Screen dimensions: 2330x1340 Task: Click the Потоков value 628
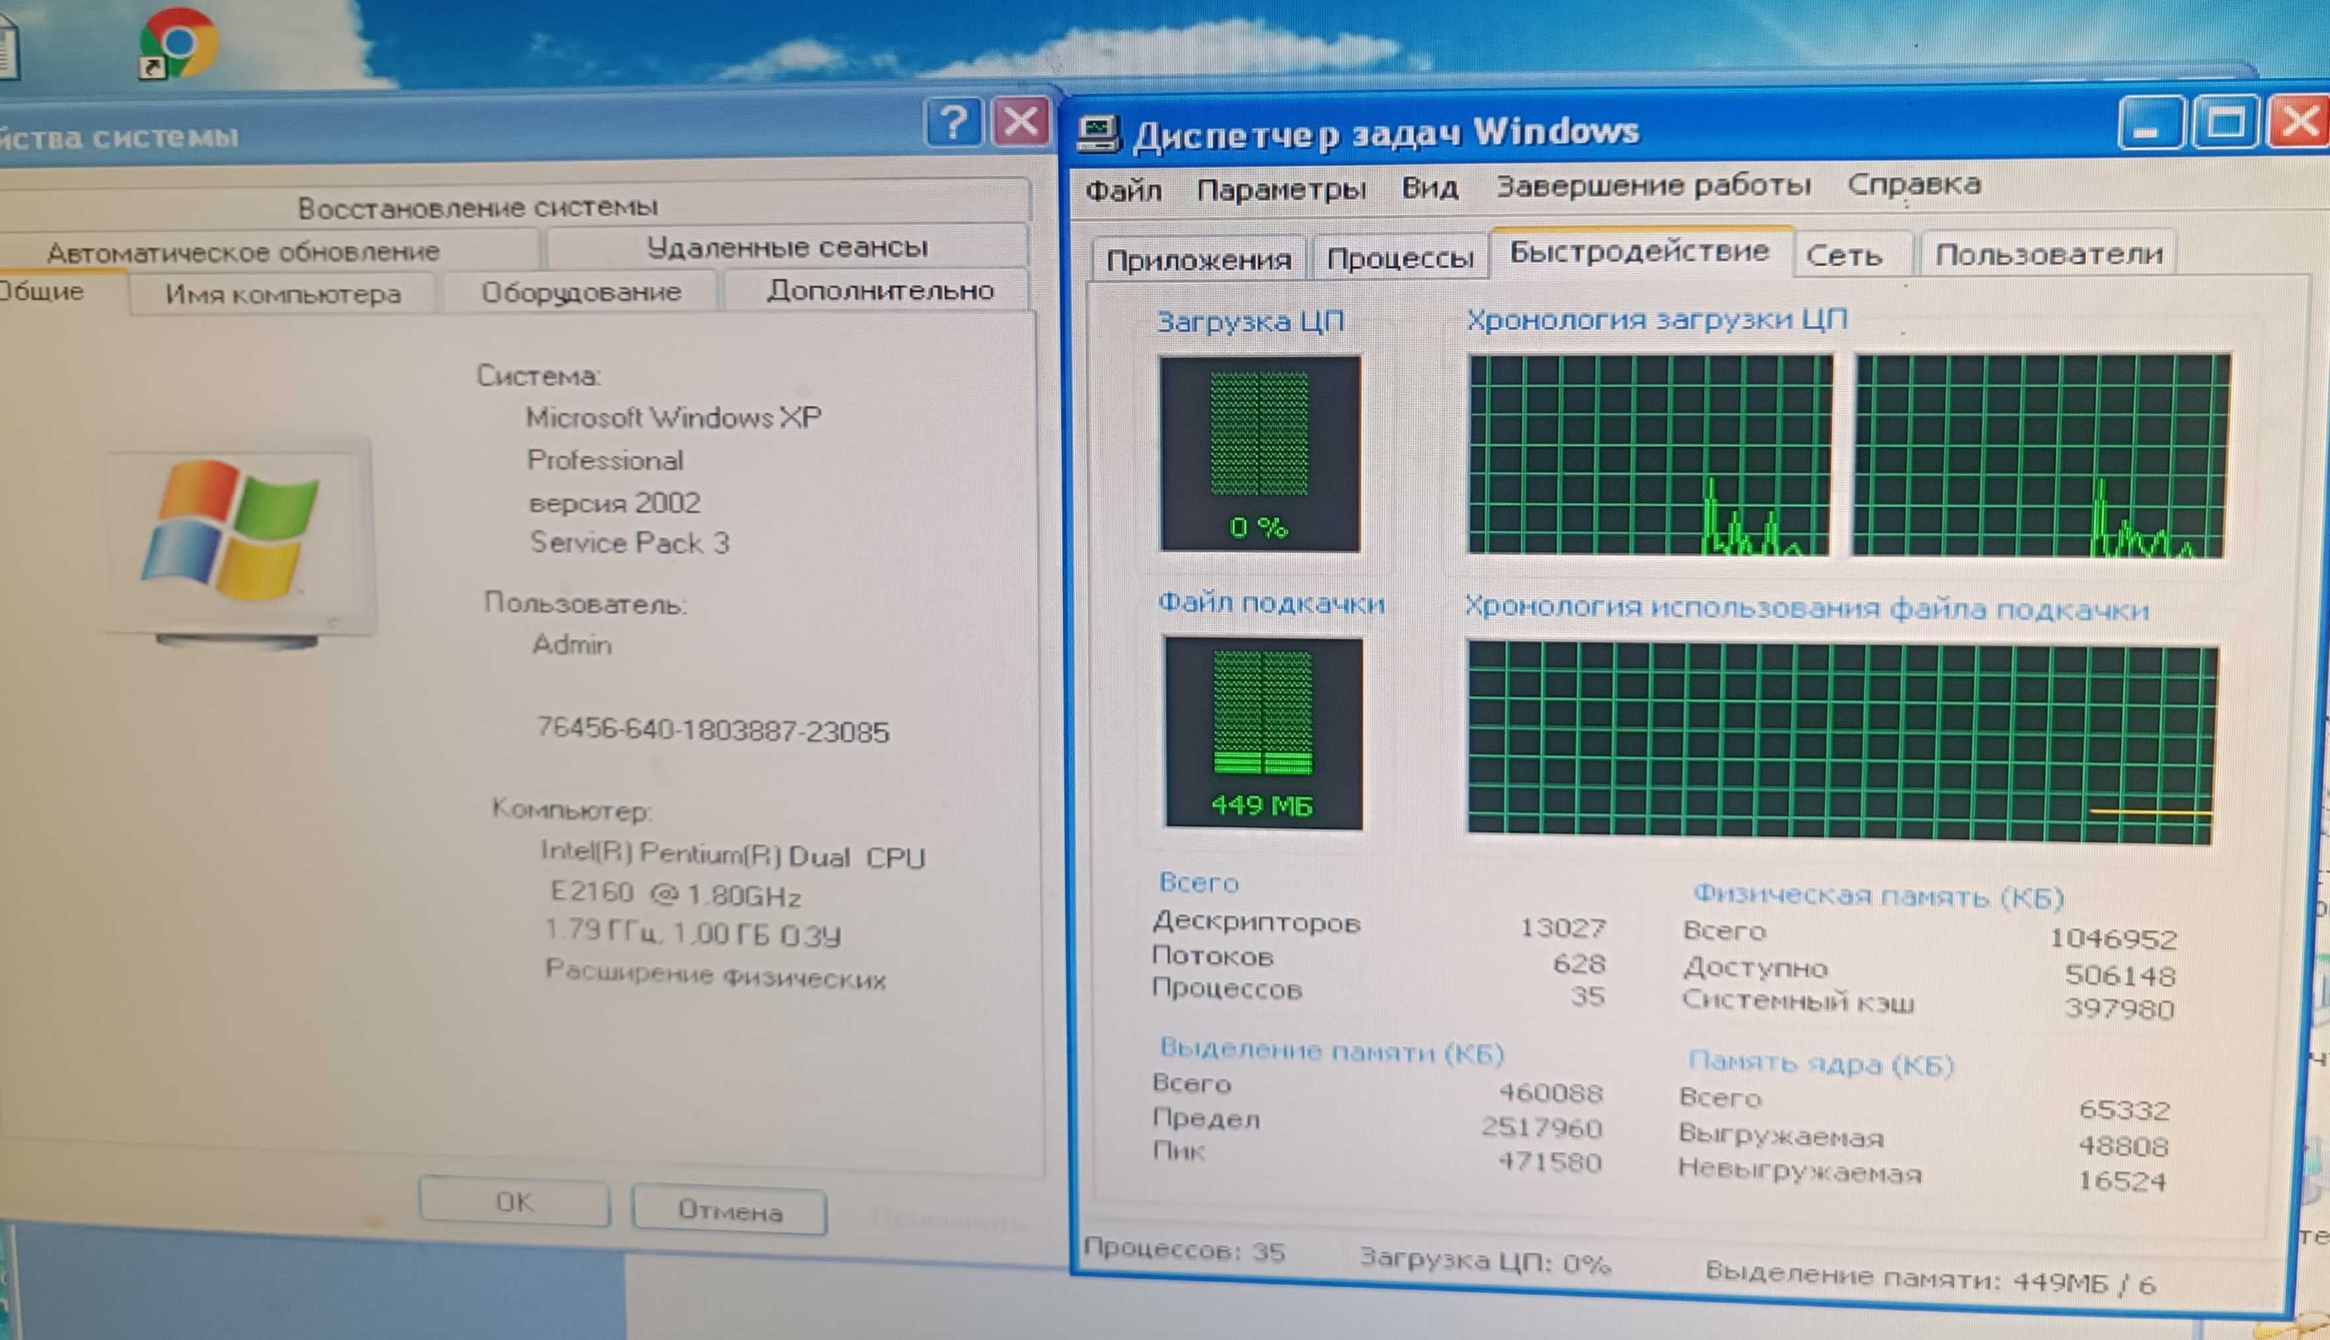click(1579, 964)
